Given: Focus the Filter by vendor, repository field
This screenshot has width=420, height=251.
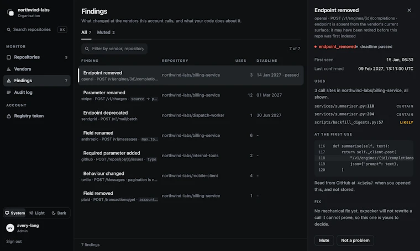Looking at the screenshot, I should (x=114, y=49).
